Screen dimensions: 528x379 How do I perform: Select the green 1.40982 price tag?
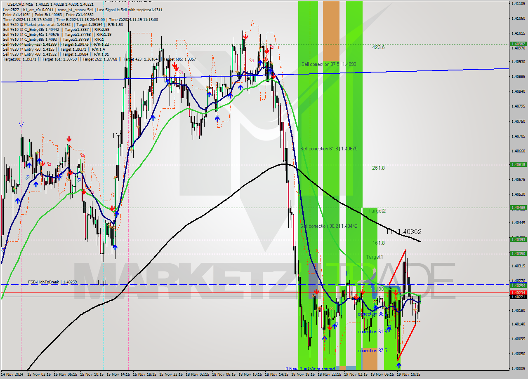click(x=518, y=44)
